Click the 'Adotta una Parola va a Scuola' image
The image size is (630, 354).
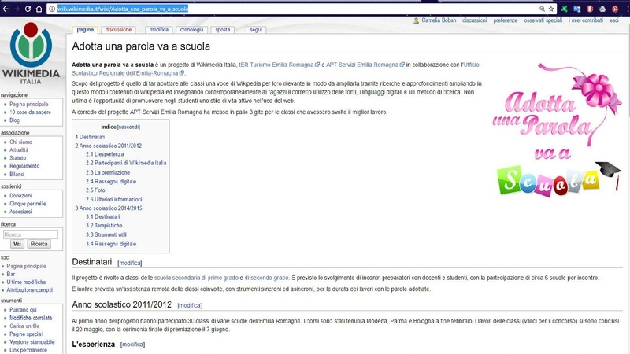[557, 131]
